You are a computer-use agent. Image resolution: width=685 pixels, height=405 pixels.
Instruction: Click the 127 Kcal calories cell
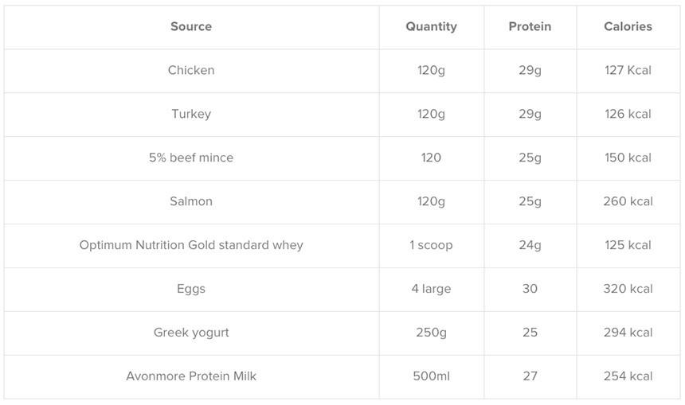pyautogui.click(x=628, y=70)
